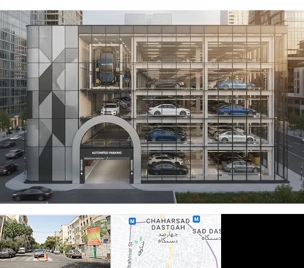Image resolution: width=304 pixels, height=268 pixels.
Task: Click the diamond icon on right entrance pillar
Action: coord(132,173)
